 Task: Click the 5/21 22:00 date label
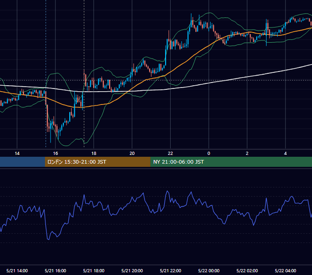point(171,270)
